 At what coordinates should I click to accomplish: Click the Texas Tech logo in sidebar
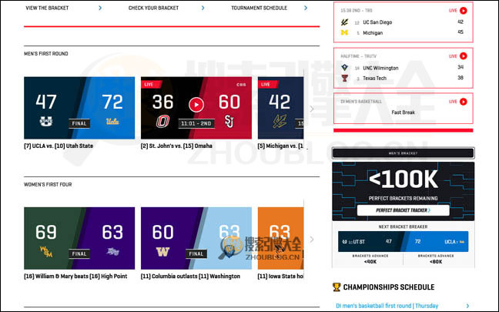pos(344,78)
